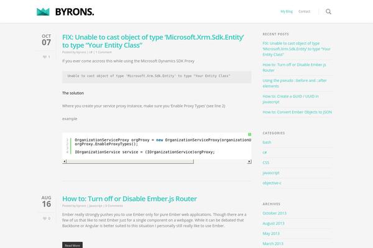Open October 2013 archive
This screenshot has height=248, width=373.
[x=274, y=213]
